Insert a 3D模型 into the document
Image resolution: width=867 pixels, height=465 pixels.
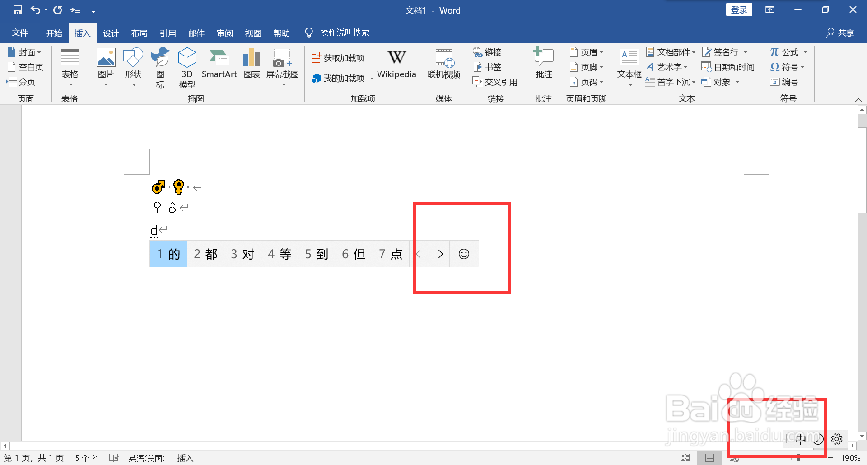186,67
